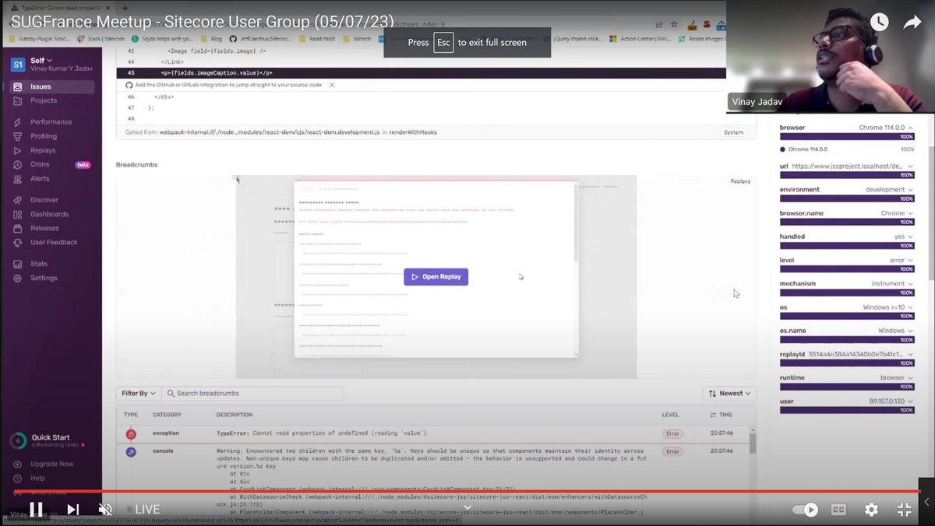Skip to the next video

tap(72, 510)
